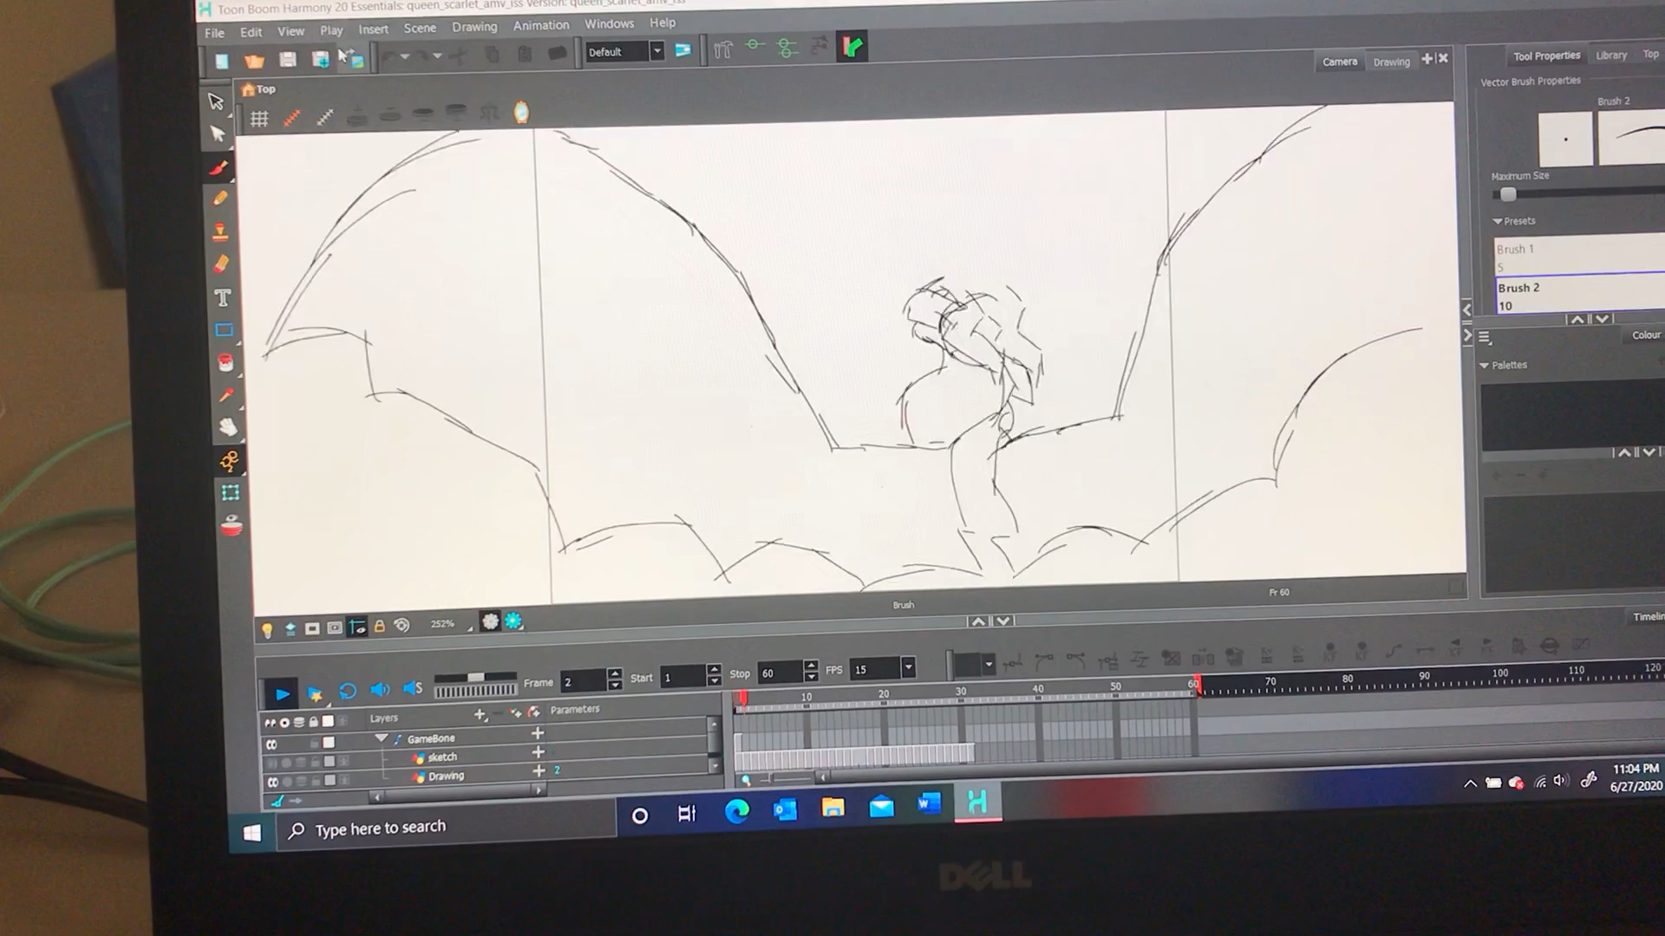
Task: Click the Top home breadcrumb
Action: 258,89
